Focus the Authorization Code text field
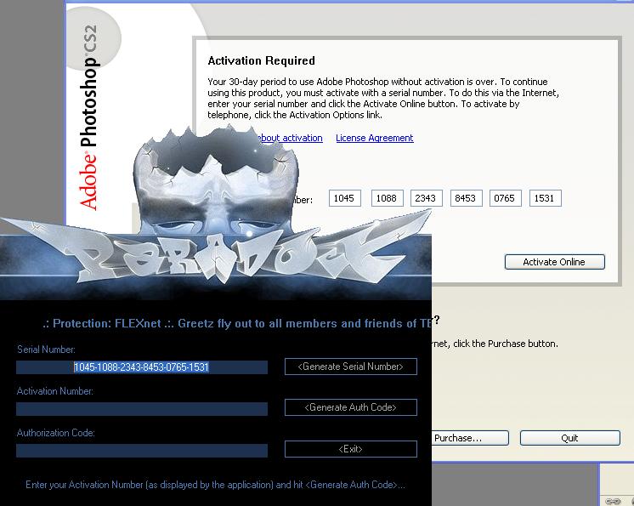This screenshot has height=506, width=634. (x=141, y=451)
